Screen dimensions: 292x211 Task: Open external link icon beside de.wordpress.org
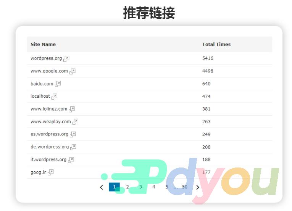tap(73, 147)
